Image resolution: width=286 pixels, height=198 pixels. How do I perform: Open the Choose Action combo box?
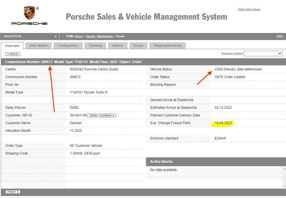(263, 54)
